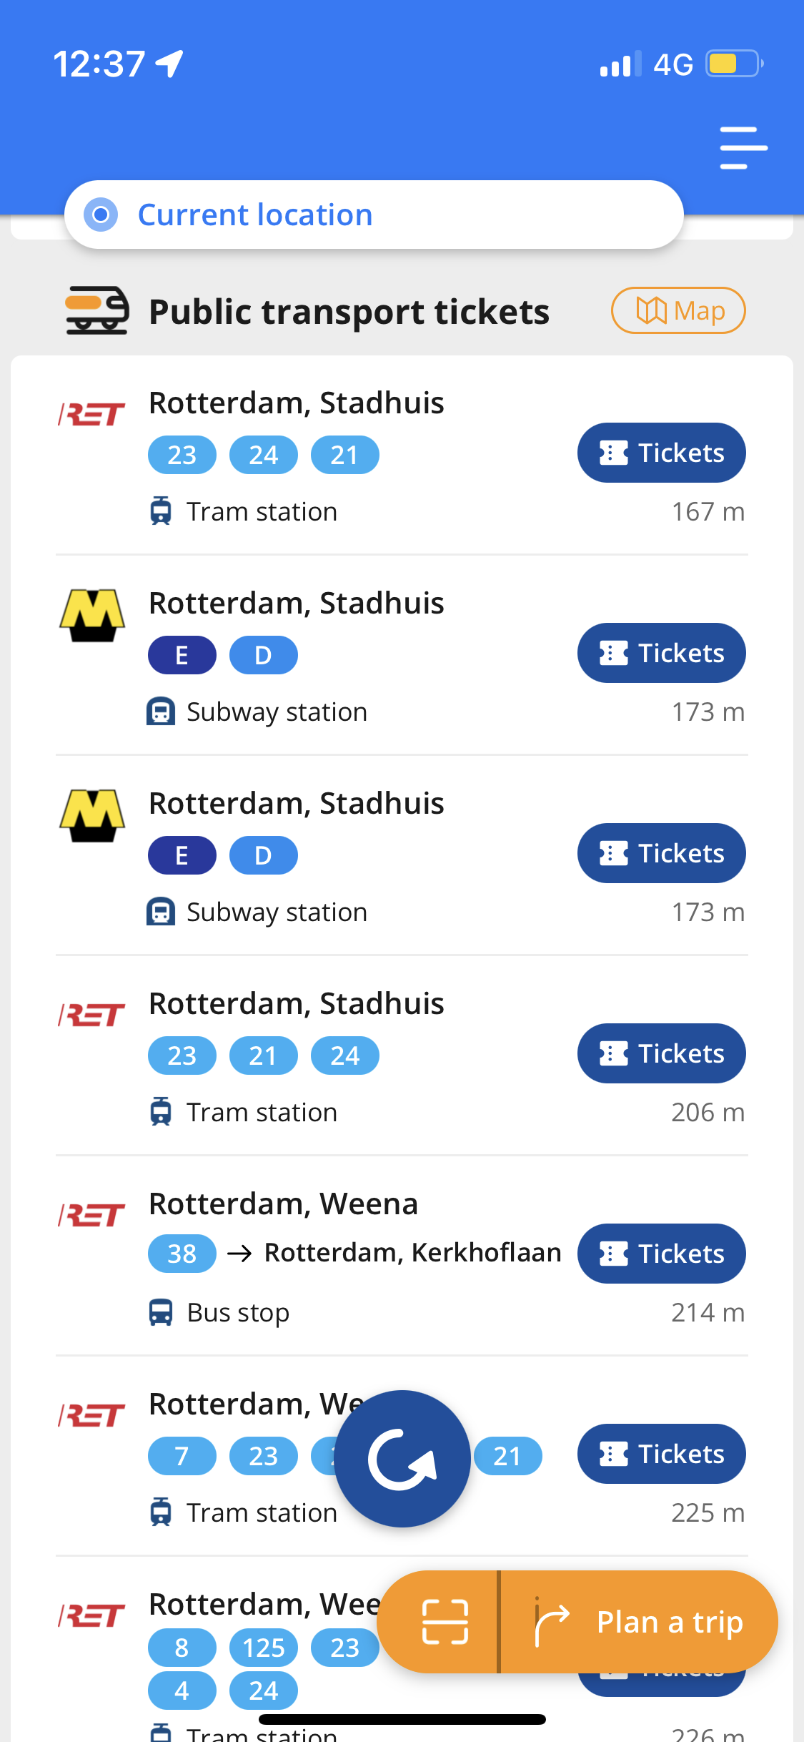Tap the RET logo of Stadhuis 167 m stop
The image size is (804, 1742).
pyautogui.click(x=91, y=414)
